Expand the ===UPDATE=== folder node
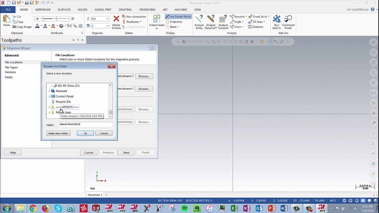The height and width of the screenshot is (213, 379). pyautogui.click(x=49, y=107)
